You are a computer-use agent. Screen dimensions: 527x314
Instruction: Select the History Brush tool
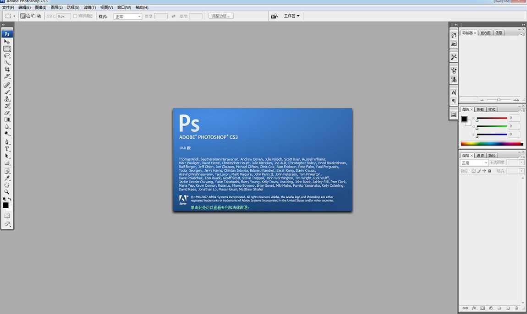7,106
